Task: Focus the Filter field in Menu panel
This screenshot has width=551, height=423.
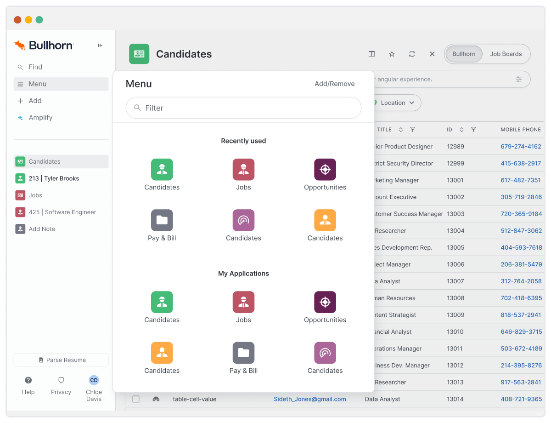Action: click(x=243, y=108)
